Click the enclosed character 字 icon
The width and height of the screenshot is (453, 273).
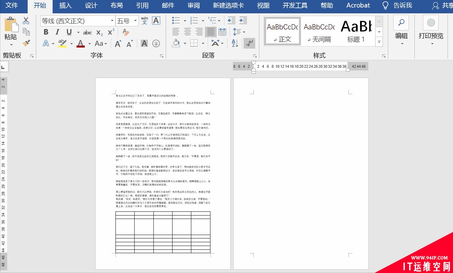click(156, 43)
